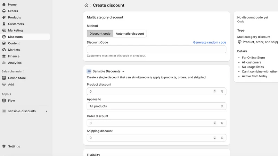278x156 pixels.
Task: Click 'No discount code yet' summary text
Action: [x=253, y=18]
